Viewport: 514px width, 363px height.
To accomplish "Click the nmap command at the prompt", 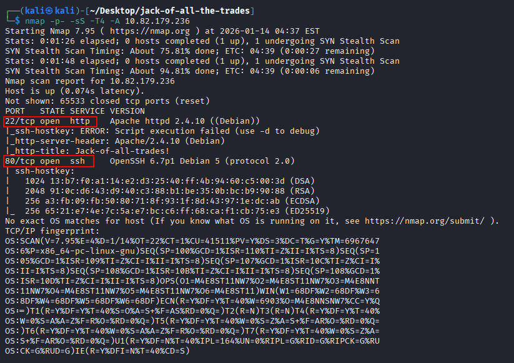I will [x=97, y=20].
